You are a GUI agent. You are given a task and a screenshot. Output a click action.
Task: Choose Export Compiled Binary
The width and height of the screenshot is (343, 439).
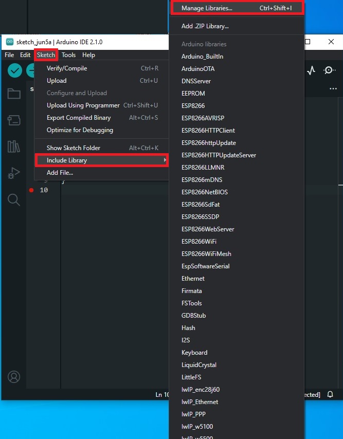[x=102, y=118]
